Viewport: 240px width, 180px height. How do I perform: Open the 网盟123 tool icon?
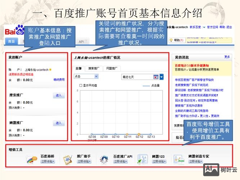point(142,159)
